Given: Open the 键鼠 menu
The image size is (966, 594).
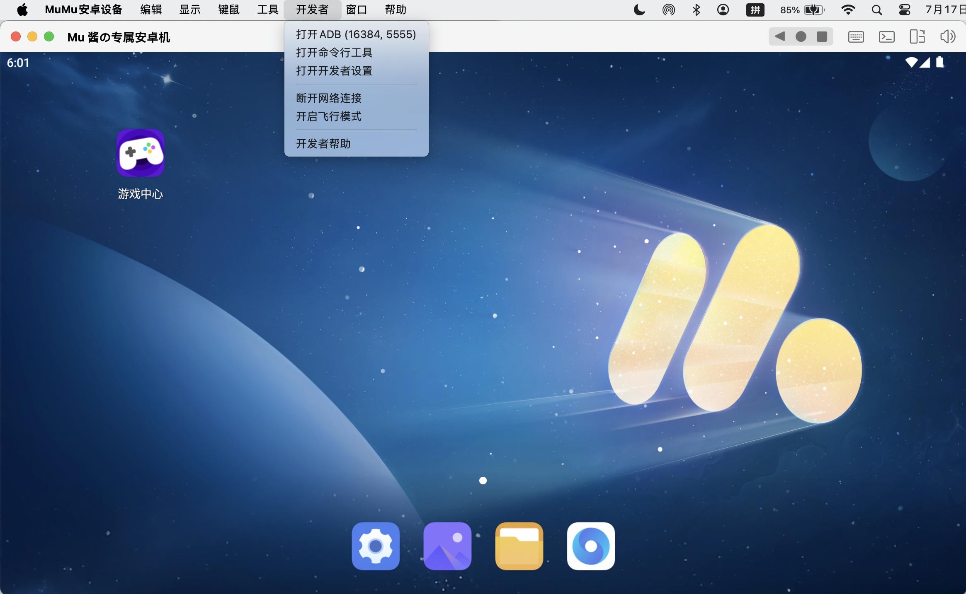Looking at the screenshot, I should (x=228, y=10).
